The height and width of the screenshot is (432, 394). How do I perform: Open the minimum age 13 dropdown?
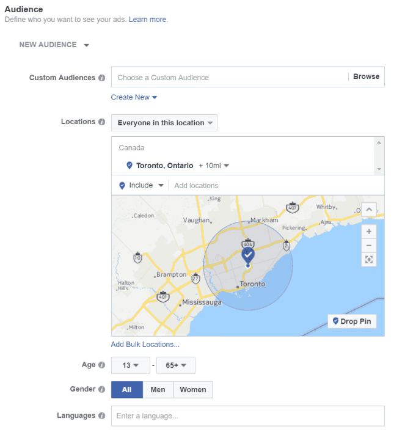(x=131, y=365)
